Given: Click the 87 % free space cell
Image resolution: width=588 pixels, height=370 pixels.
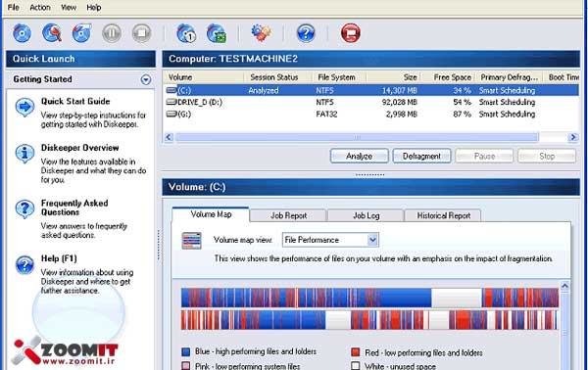Looking at the screenshot, I should pyautogui.click(x=462, y=114).
